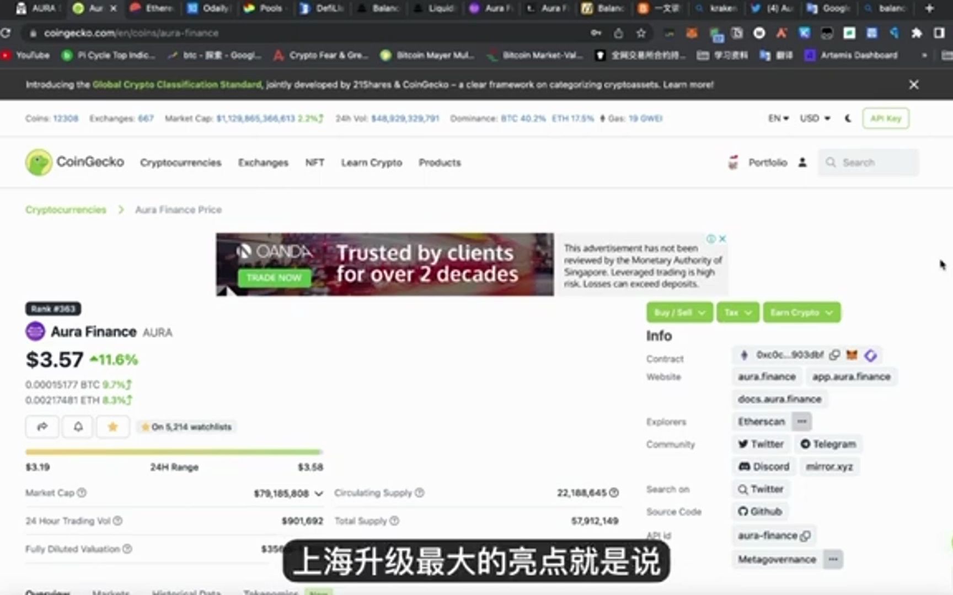
Task: Click the 24H Range price bar
Action: tap(174, 451)
